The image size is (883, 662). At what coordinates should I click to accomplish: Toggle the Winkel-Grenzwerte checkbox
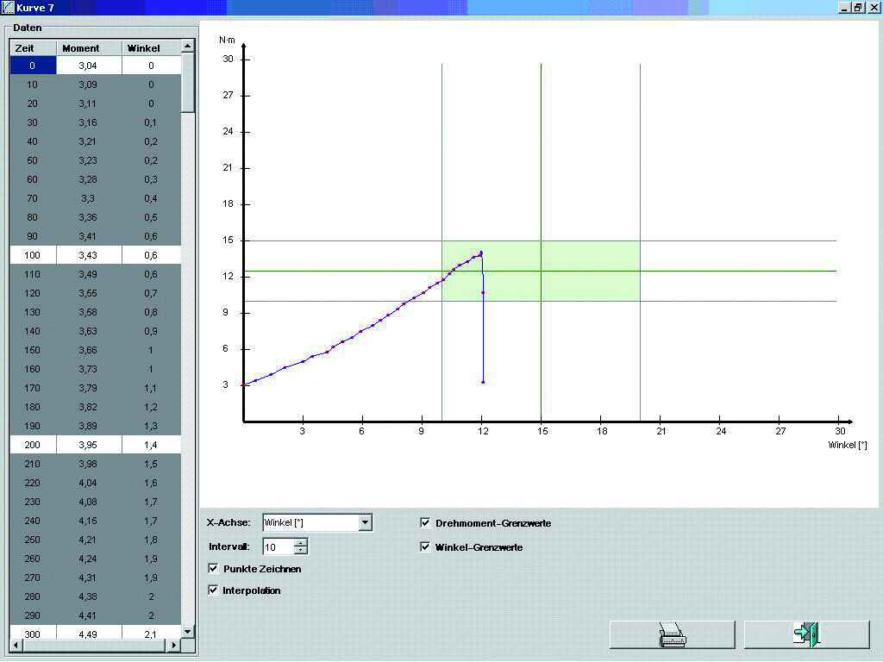tap(425, 547)
